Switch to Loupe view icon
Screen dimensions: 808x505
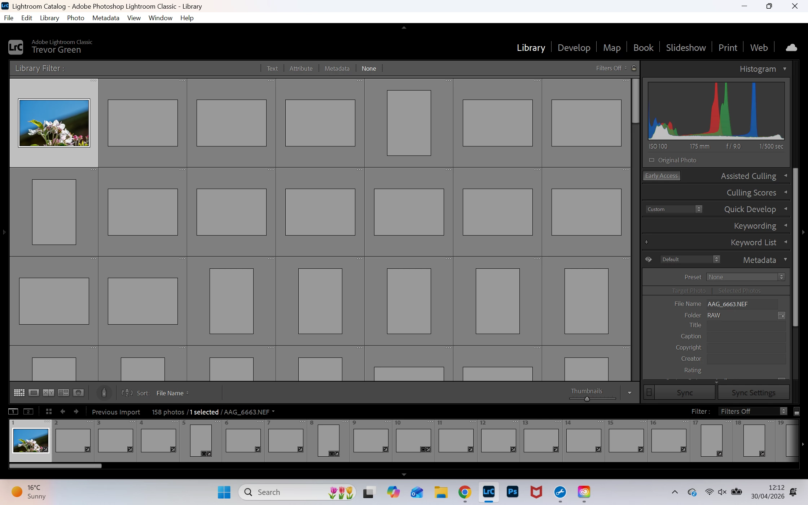(34, 393)
